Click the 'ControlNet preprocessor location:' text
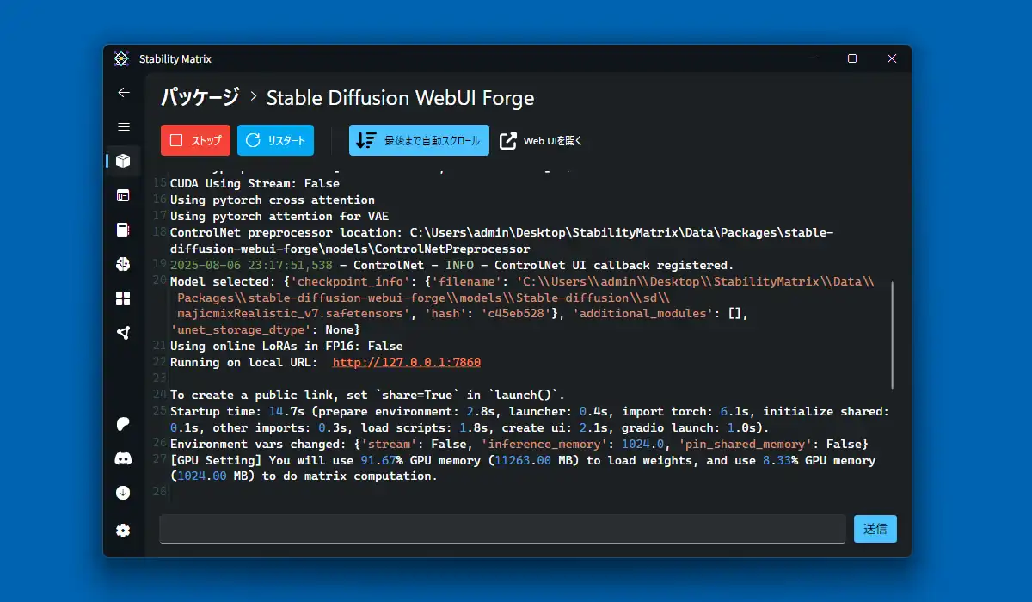This screenshot has width=1032, height=602. [x=286, y=232]
